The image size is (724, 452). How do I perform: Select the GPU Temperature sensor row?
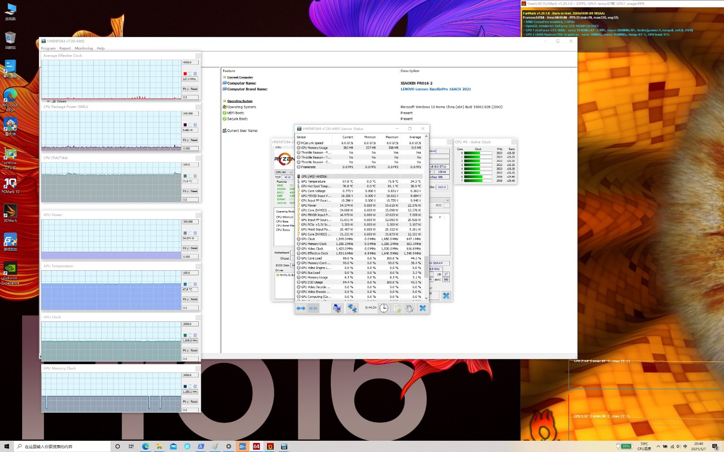(x=360, y=181)
